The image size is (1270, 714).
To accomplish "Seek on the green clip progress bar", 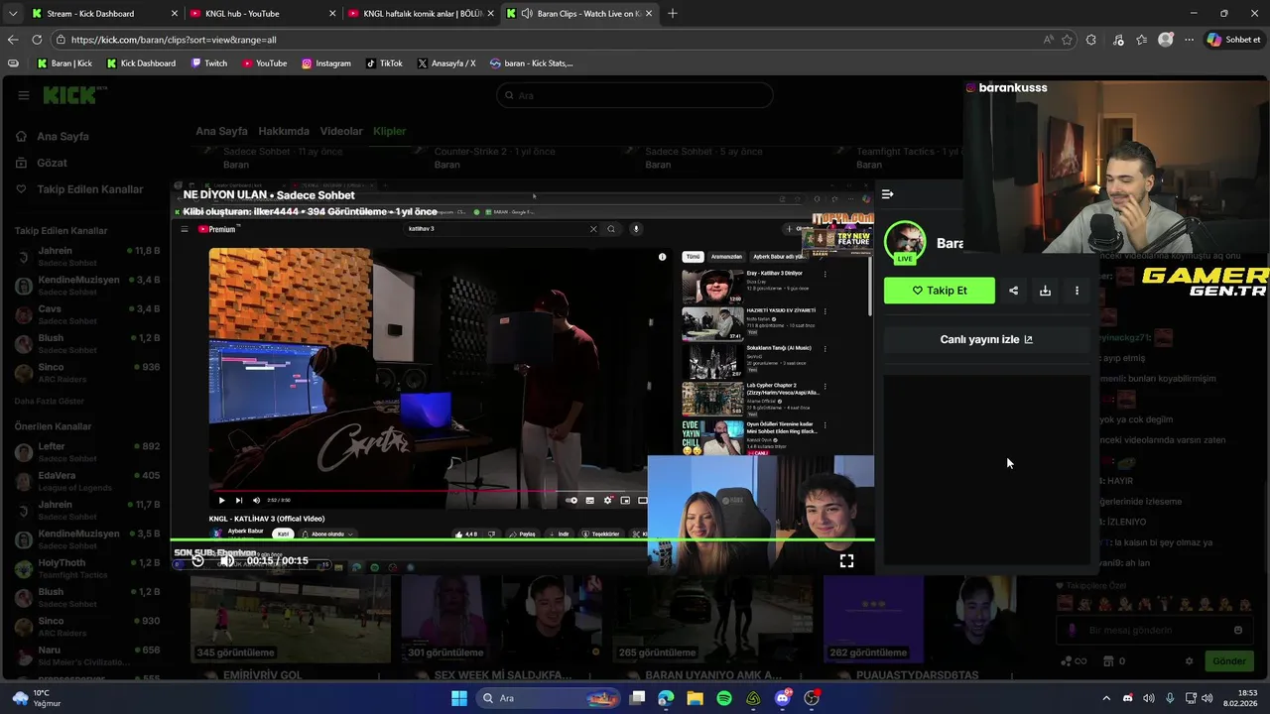I will pos(522,540).
